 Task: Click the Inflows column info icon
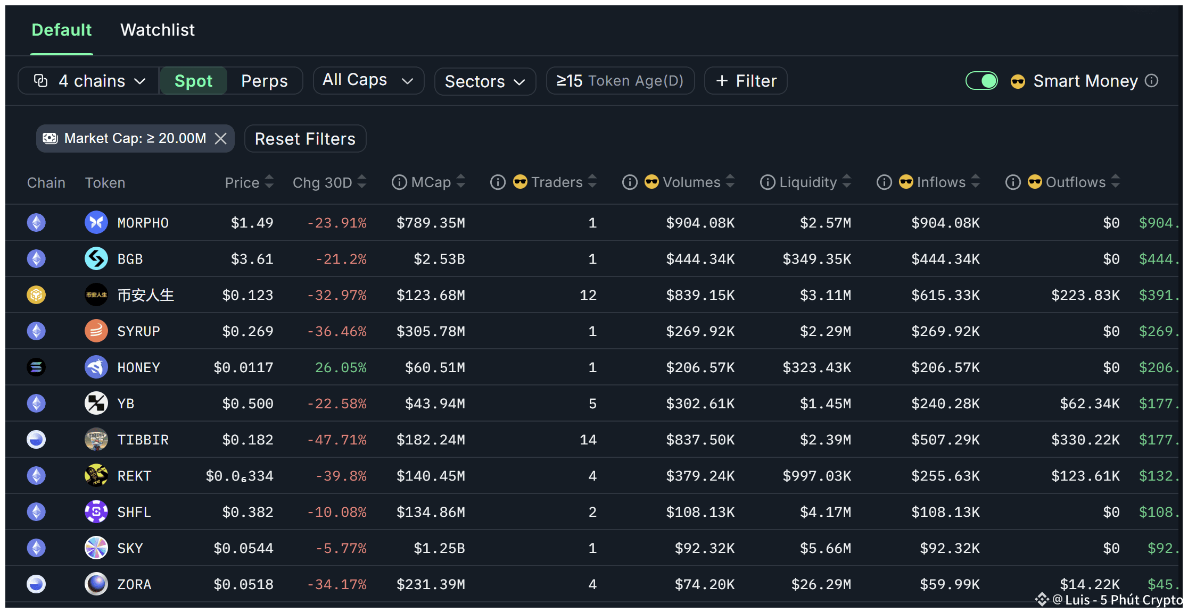click(884, 182)
